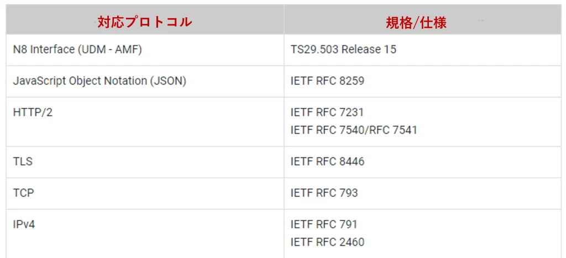Click the IETF RFC 793 text

pyautogui.click(x=324, y=193)
